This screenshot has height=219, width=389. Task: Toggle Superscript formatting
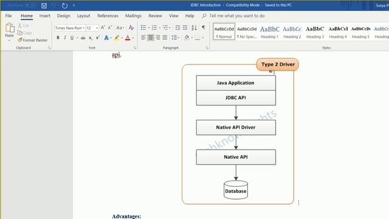(98, 38)
